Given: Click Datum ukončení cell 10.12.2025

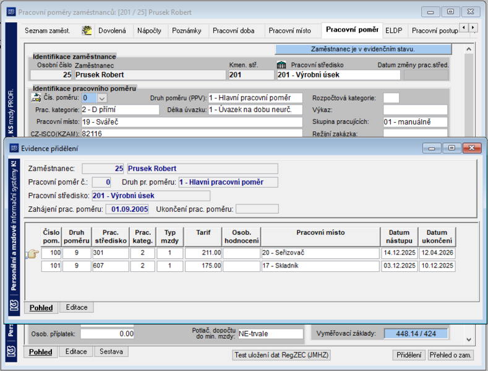Looking at the screenshot, I should point(437,266).
